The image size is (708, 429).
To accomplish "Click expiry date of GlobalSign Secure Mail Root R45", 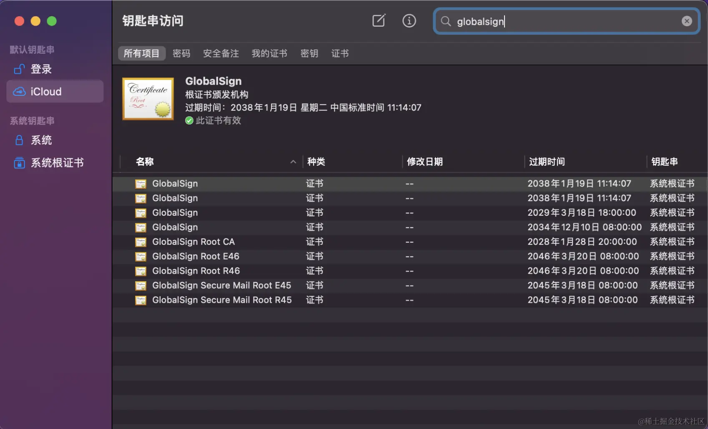I will pyautogui.click(x=582, y=300).
